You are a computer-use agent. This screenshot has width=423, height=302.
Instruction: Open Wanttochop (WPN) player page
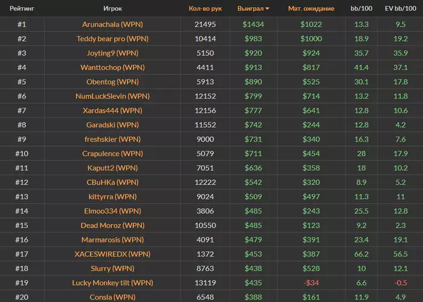point(112,68)
